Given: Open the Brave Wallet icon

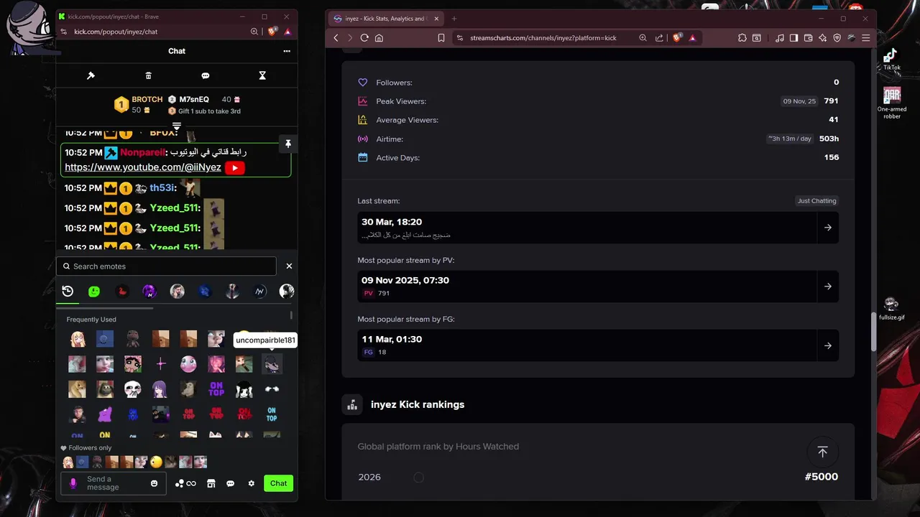Looking at the screenshot, I should (808, 38).
